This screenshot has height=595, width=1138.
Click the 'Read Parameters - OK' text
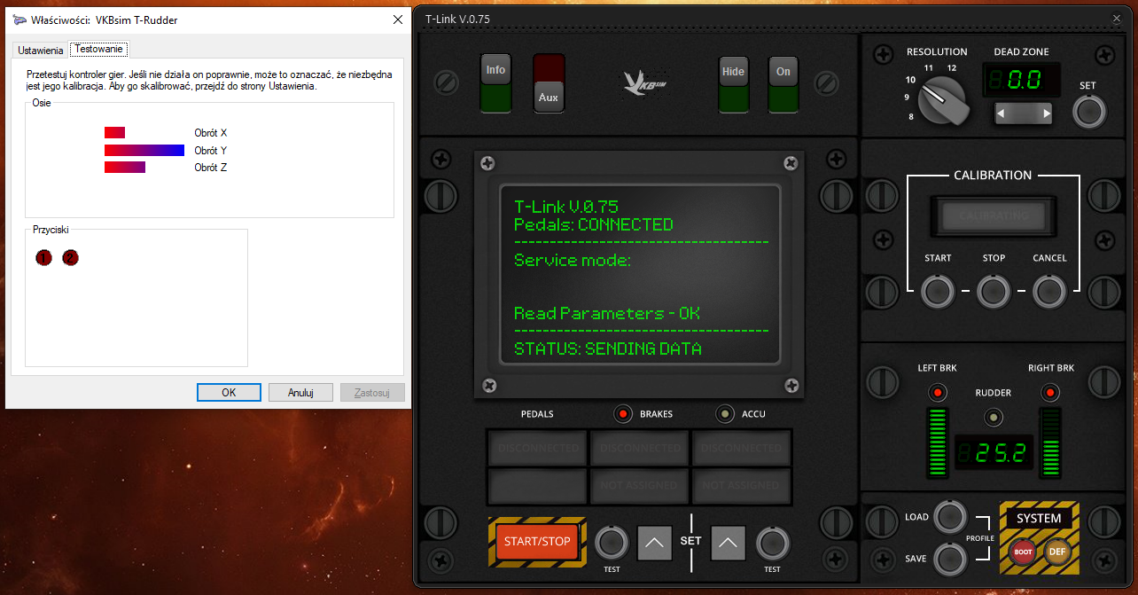(x=607, y=313)
